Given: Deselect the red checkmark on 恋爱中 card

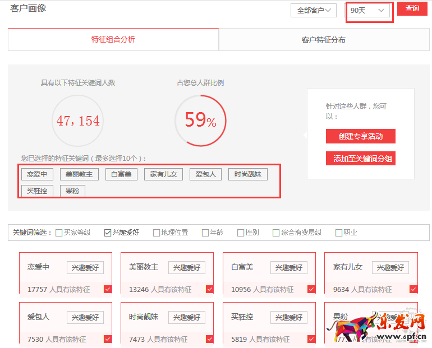Looking at the screenshot, I should (108, 290).
